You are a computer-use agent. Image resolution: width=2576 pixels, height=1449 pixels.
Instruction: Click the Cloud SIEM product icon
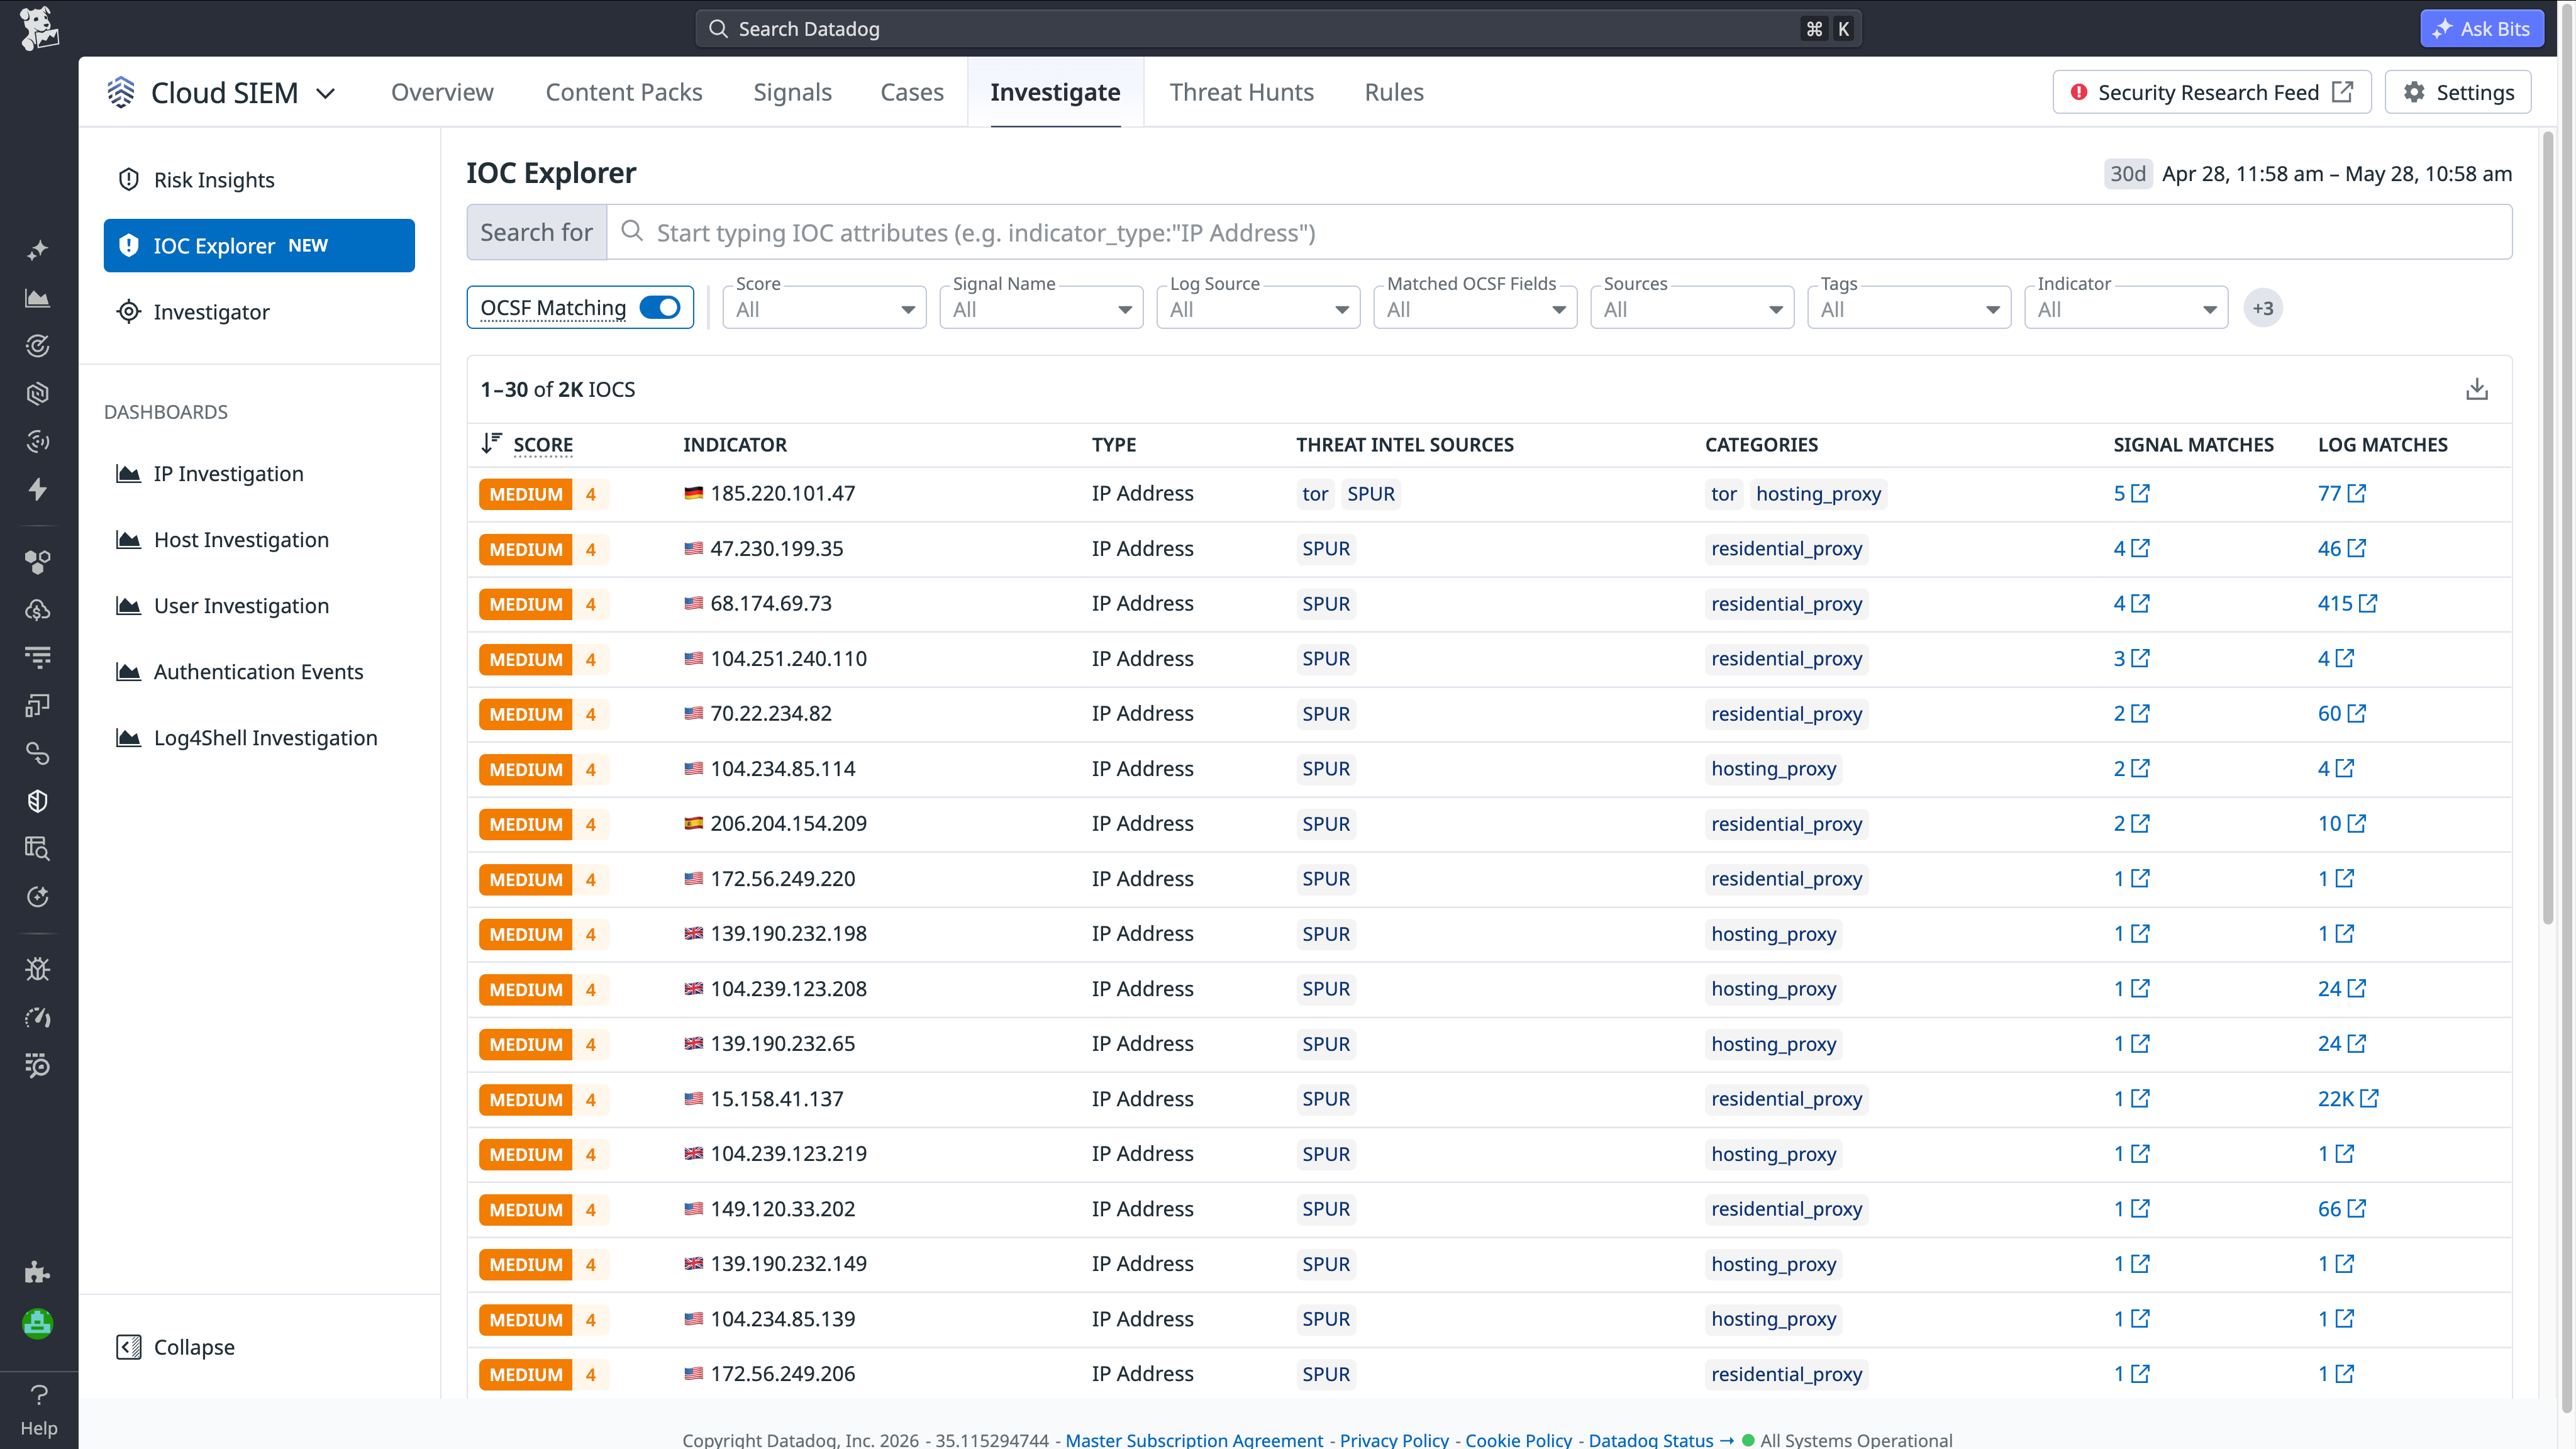point(121,92)
